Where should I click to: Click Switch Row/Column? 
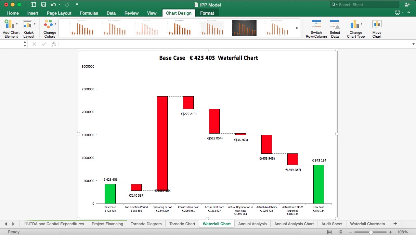(316, 28)
